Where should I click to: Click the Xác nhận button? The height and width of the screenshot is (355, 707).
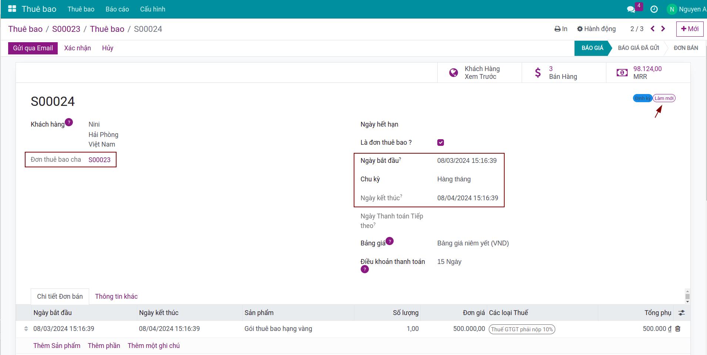tap(77, 48)
